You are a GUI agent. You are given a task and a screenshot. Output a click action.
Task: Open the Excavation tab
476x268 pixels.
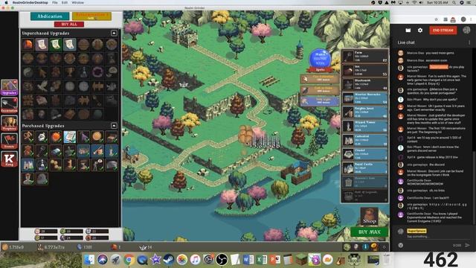click(9, 105)
